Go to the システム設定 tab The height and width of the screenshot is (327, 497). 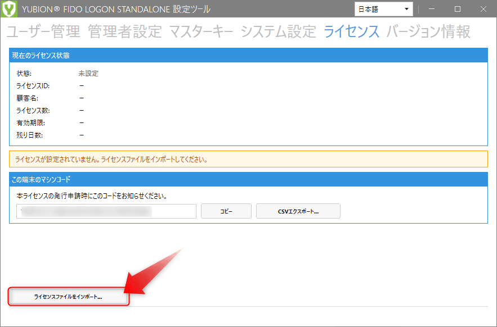278,32
